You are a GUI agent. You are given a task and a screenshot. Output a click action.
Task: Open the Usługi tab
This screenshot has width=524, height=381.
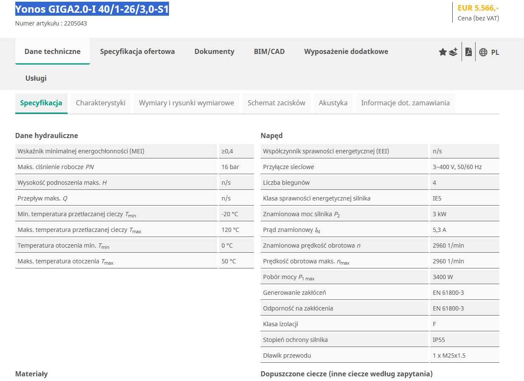point(36,78)
